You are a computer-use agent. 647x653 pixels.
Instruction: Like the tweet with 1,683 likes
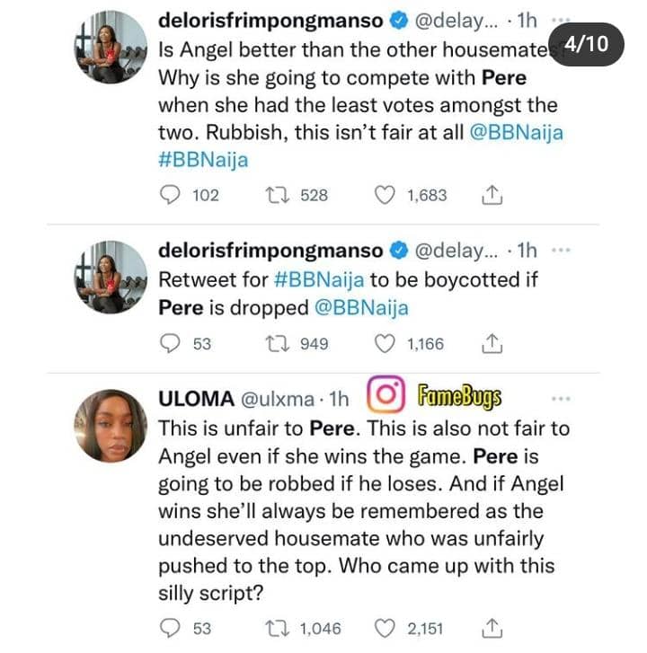(385, 194)
